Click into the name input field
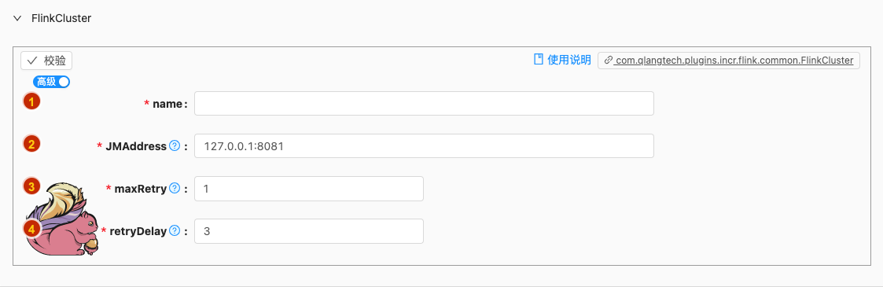Viewport: 883px width, 287px height. [x=424, y=104]
